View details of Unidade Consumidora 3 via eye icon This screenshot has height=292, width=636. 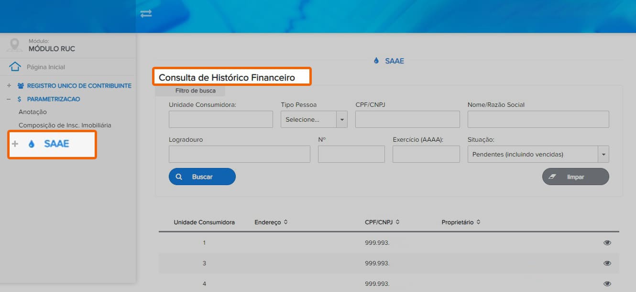(x=607, y=263)
